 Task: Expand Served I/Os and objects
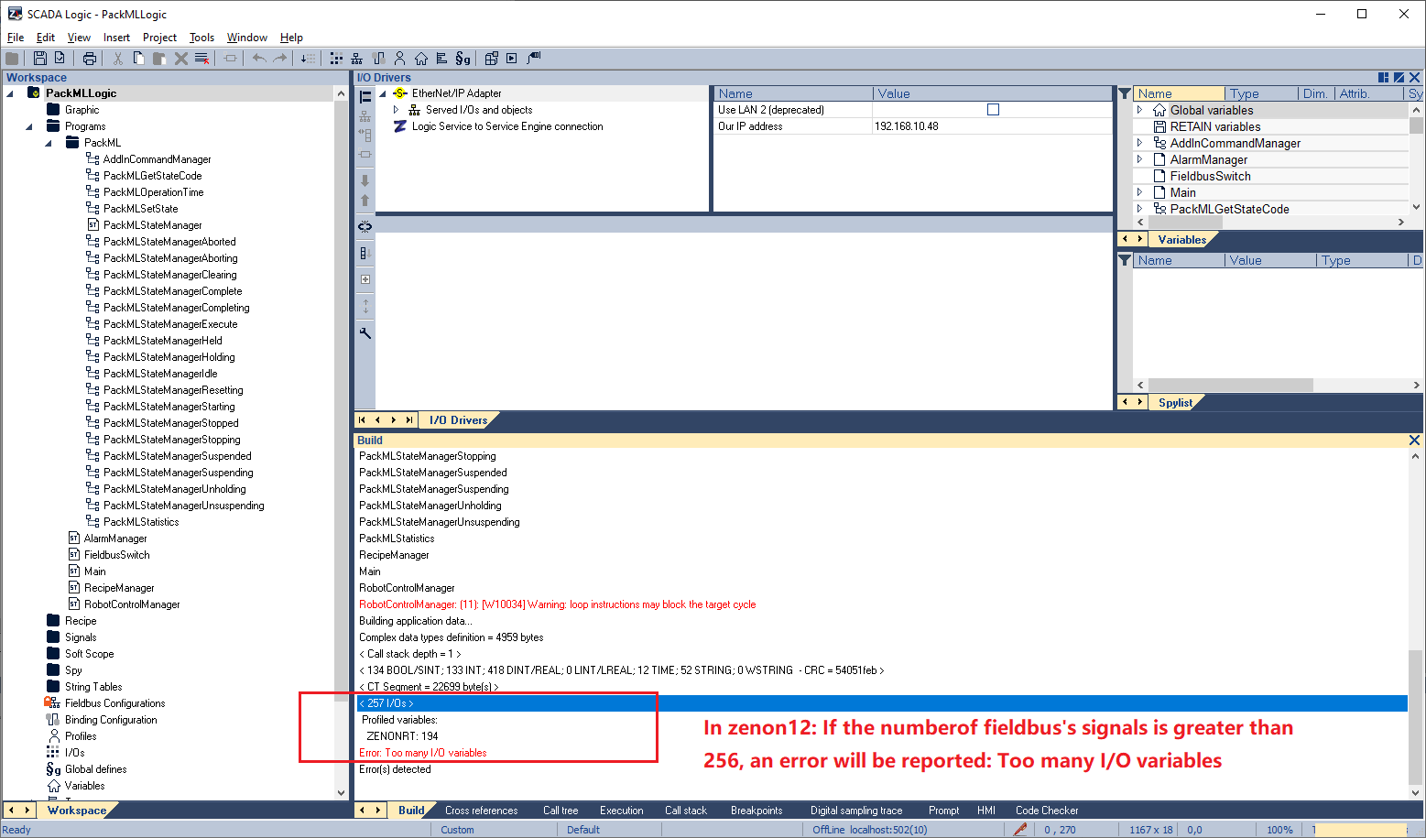click(x=397, y=110)
